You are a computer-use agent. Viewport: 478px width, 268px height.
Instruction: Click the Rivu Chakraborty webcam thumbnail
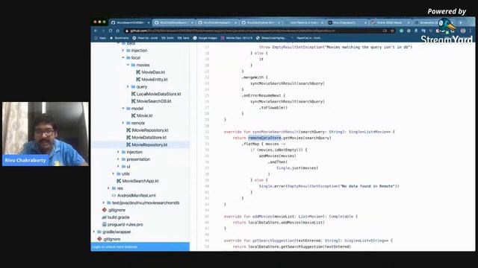(x=46, y=134)
